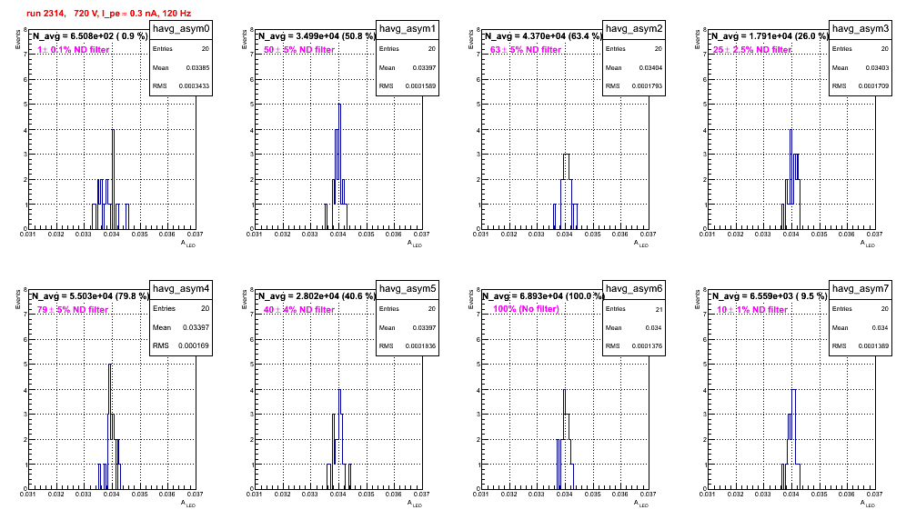The width and height of the screenshot is (906, 520).
Task: Click Entries 21 in havg_asym6 stats
Action: [634, 309]
